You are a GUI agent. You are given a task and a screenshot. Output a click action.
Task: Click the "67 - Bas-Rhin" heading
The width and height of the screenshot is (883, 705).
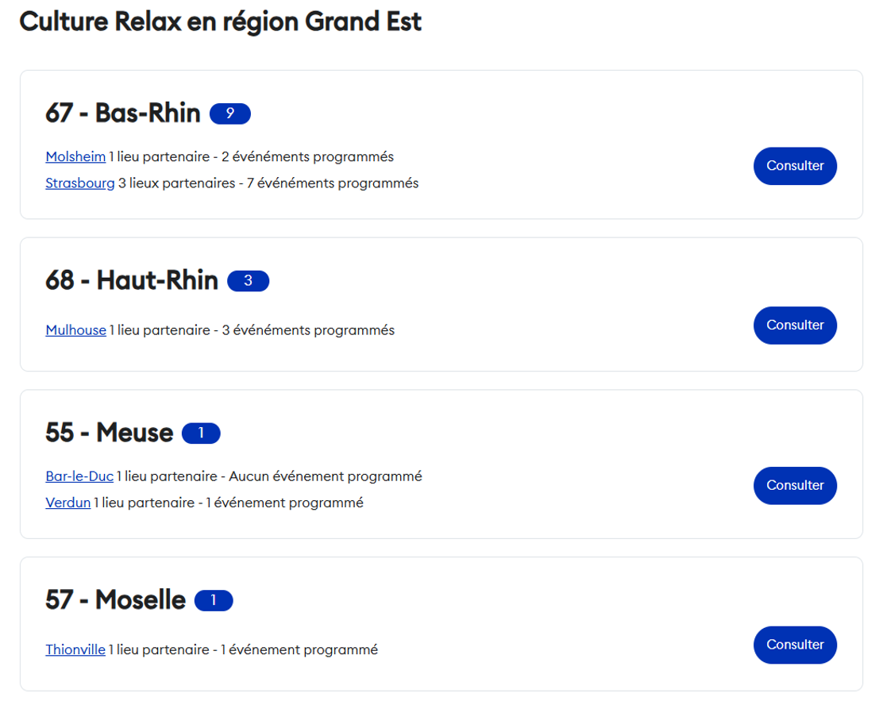coord(123,114)
